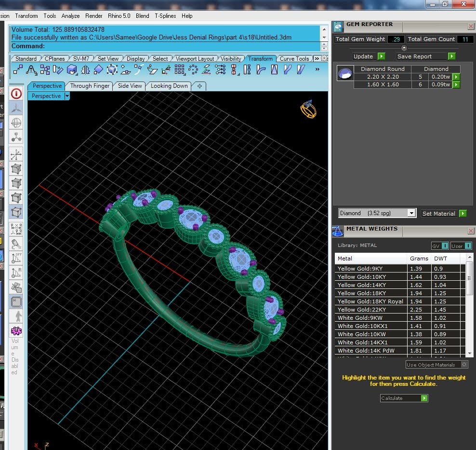Switch to the Curve Tools toolbar tab
The image size is (476, 450).
294,59
